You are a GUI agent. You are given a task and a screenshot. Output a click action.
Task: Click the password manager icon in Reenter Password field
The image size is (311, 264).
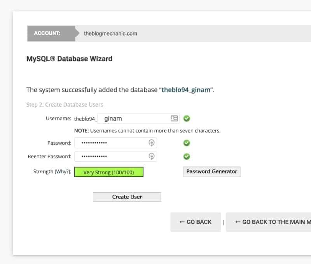click(x=152, y=157)
